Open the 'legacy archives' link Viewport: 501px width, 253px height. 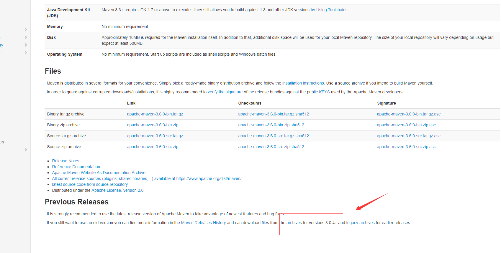(x=361, y=223)
